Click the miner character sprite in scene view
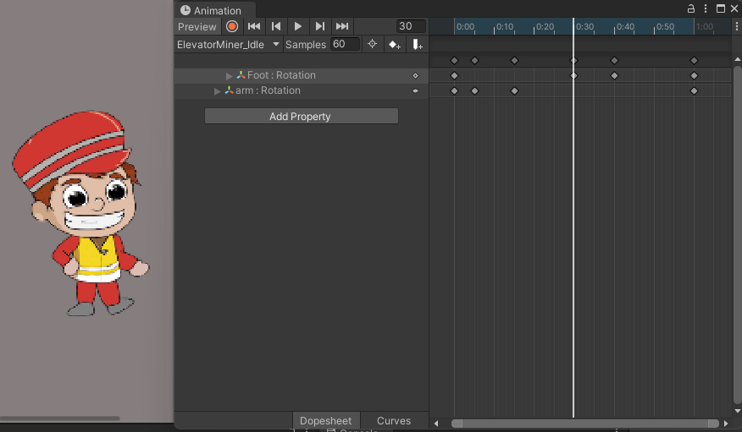742x432 pixels. tap(80, 213)
